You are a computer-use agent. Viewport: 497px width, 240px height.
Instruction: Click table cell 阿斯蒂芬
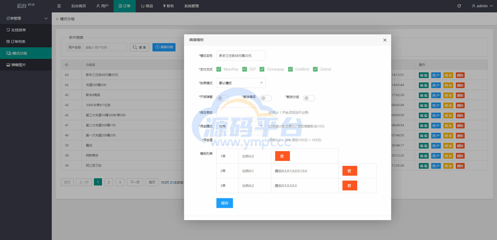[92, 156]
